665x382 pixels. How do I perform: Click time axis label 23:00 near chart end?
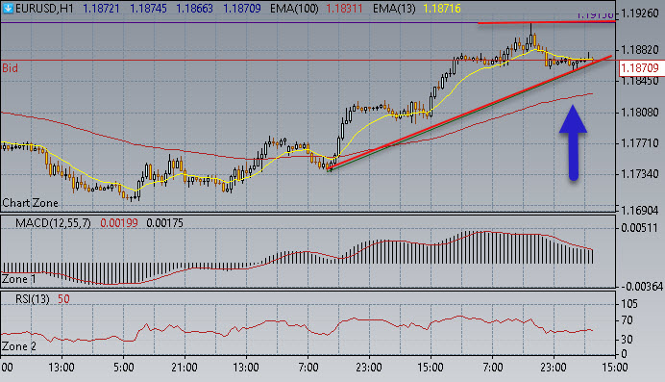554,368
